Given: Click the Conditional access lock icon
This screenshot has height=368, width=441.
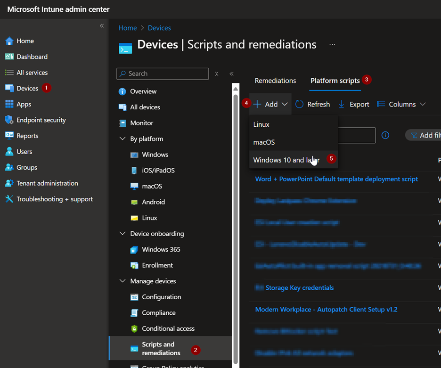Looking at the screenshot, I should [x=134, y=328].
